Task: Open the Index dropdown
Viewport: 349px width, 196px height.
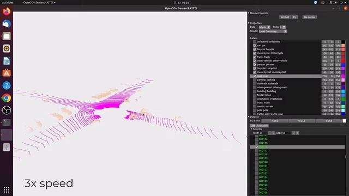Action: point(282,27)
